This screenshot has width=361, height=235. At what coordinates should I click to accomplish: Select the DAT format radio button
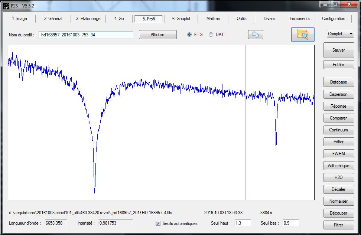pyautogui.click(x=211, y=35)
